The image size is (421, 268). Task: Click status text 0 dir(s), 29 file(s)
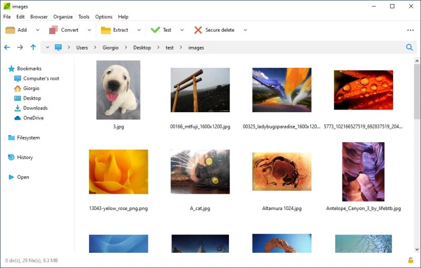point(23,261)
